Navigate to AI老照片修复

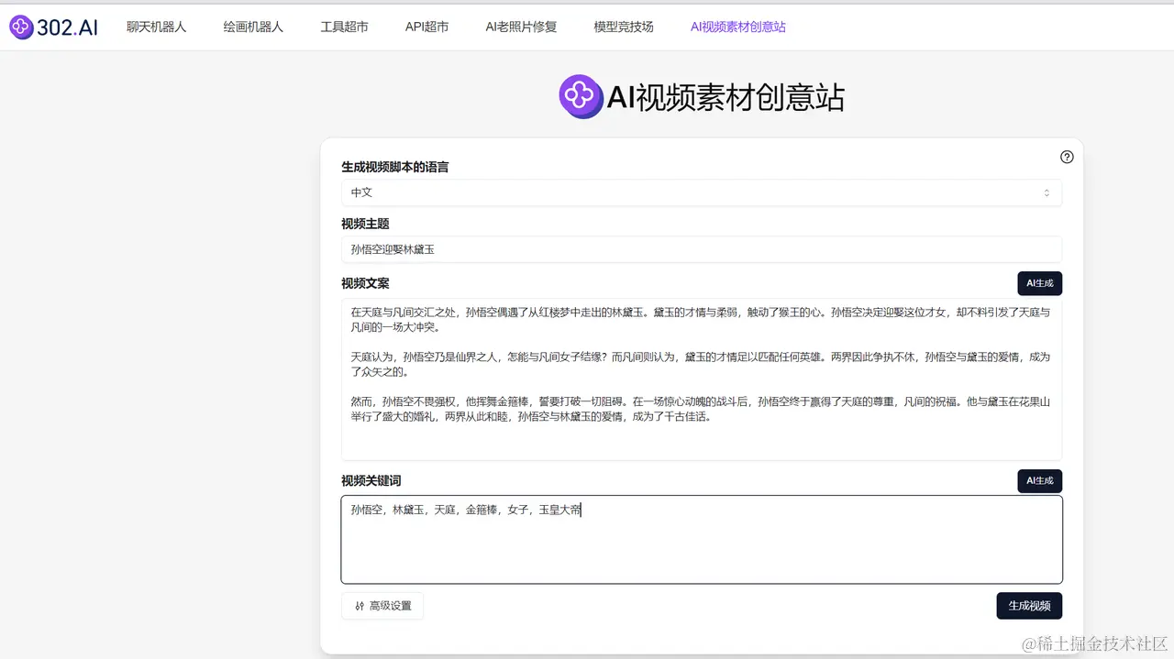pyautogui.click(x=520, y=27)
